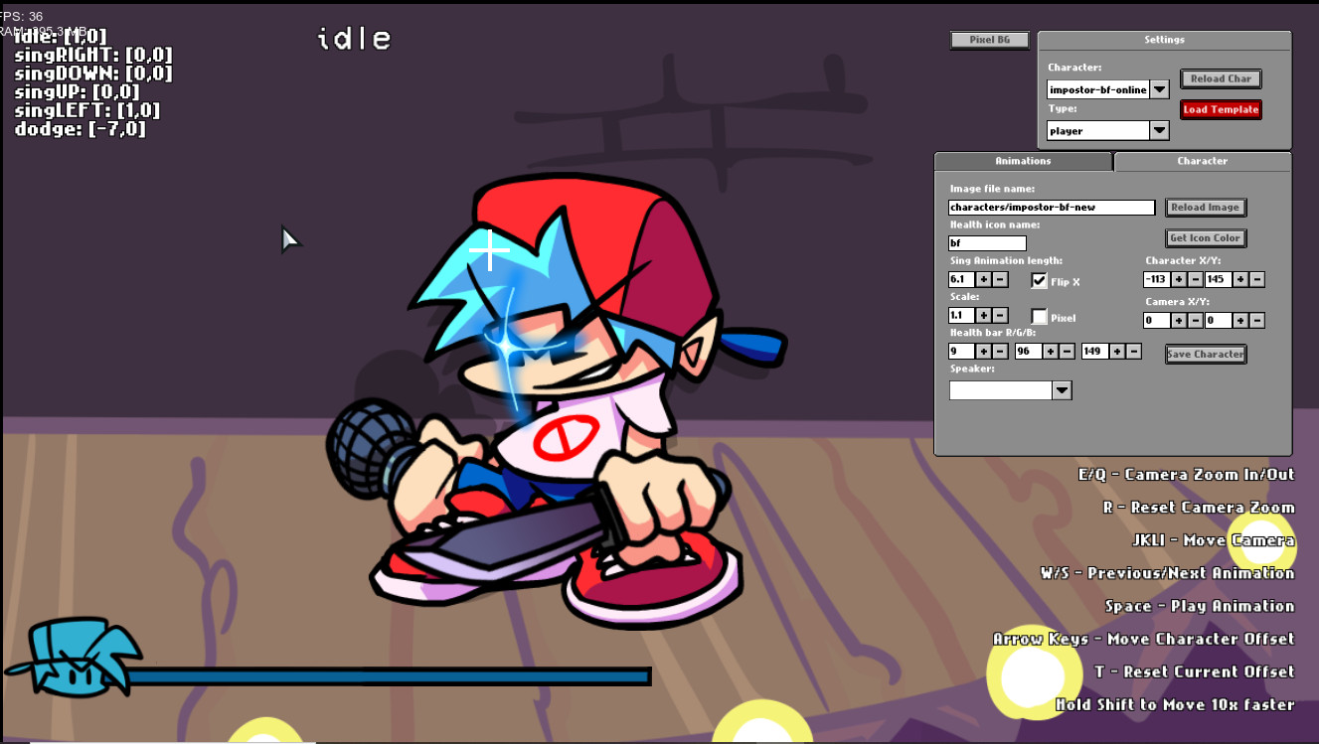The width and height of the screenshot is (1319, 744).
Task: Open the Type dropdown showing player
Action: [x=1160, y=130]
